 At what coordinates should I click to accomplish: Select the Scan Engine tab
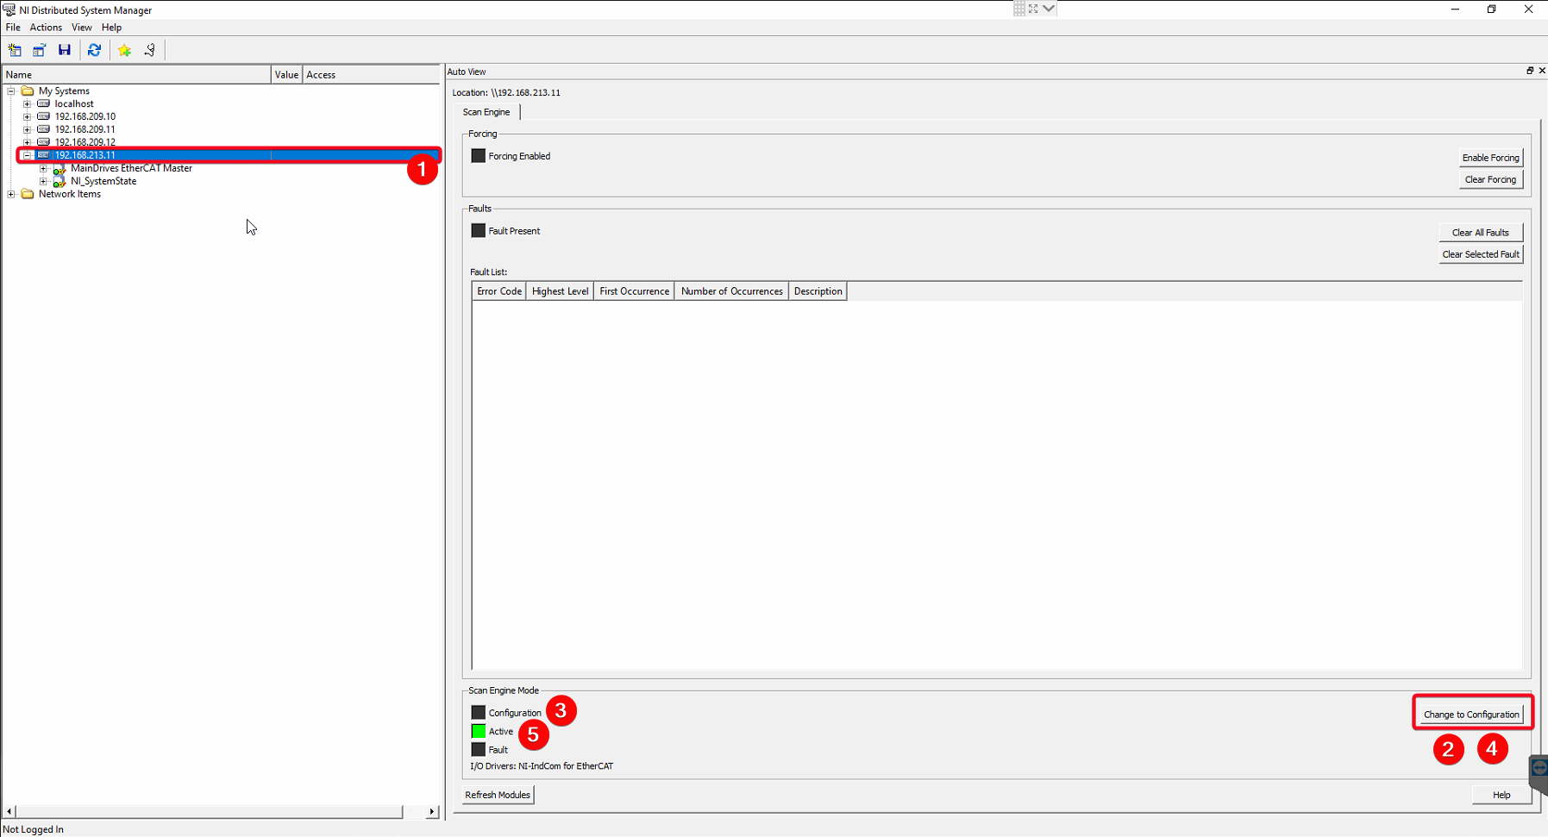click(x=486, y=112)
